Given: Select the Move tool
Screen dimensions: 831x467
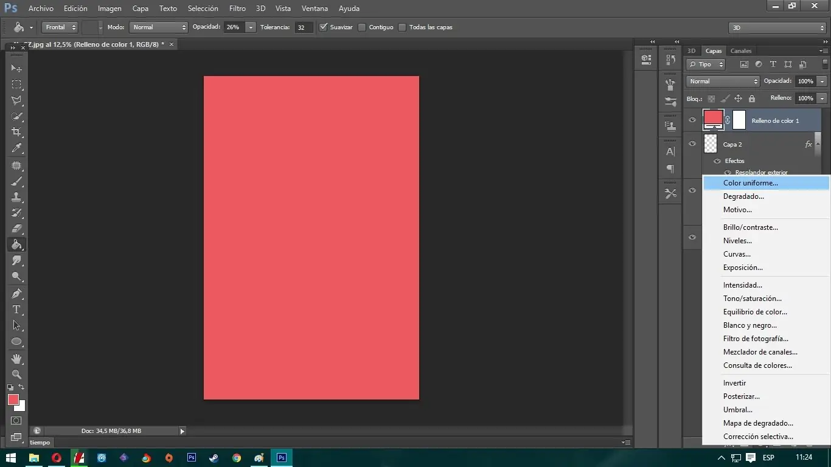Looking at the screenshot, I should click(x=17, y=68).
